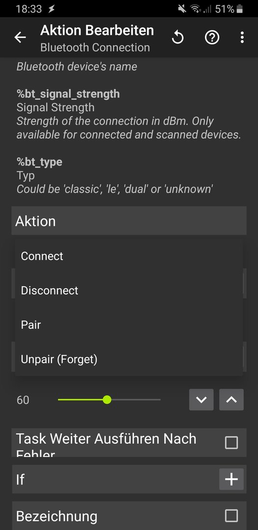Open help via question mark icon
This screenshot has width=258, height=530.
[x=212, y=37]
